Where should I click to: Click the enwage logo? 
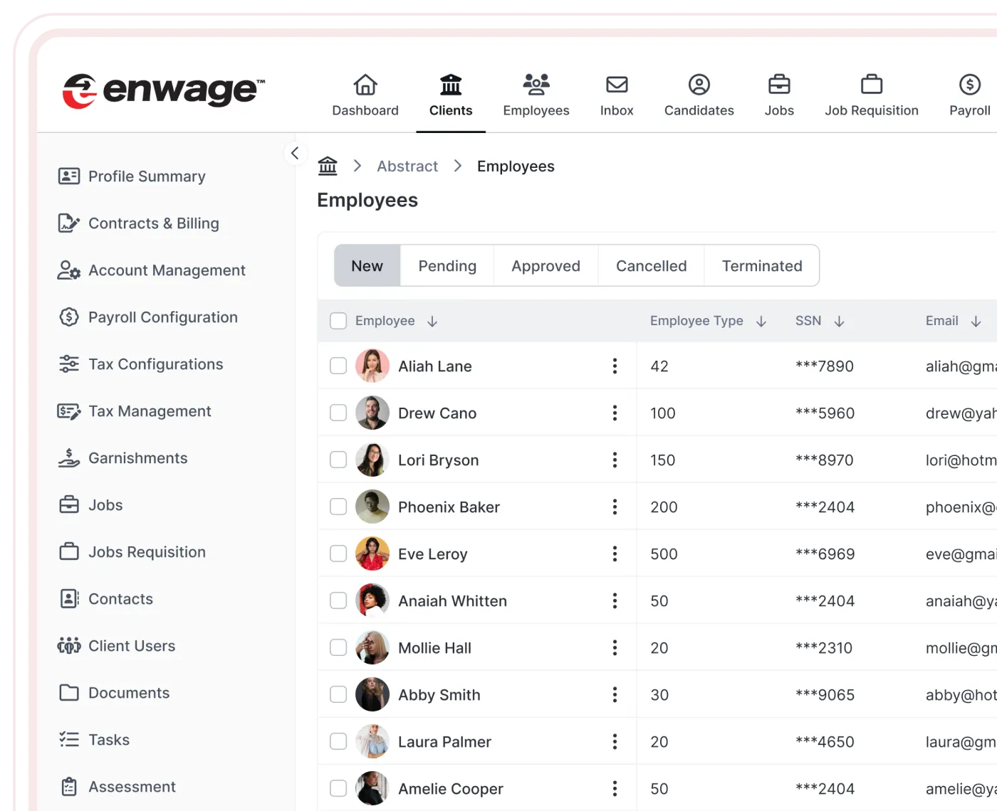(x=164, y=90)
